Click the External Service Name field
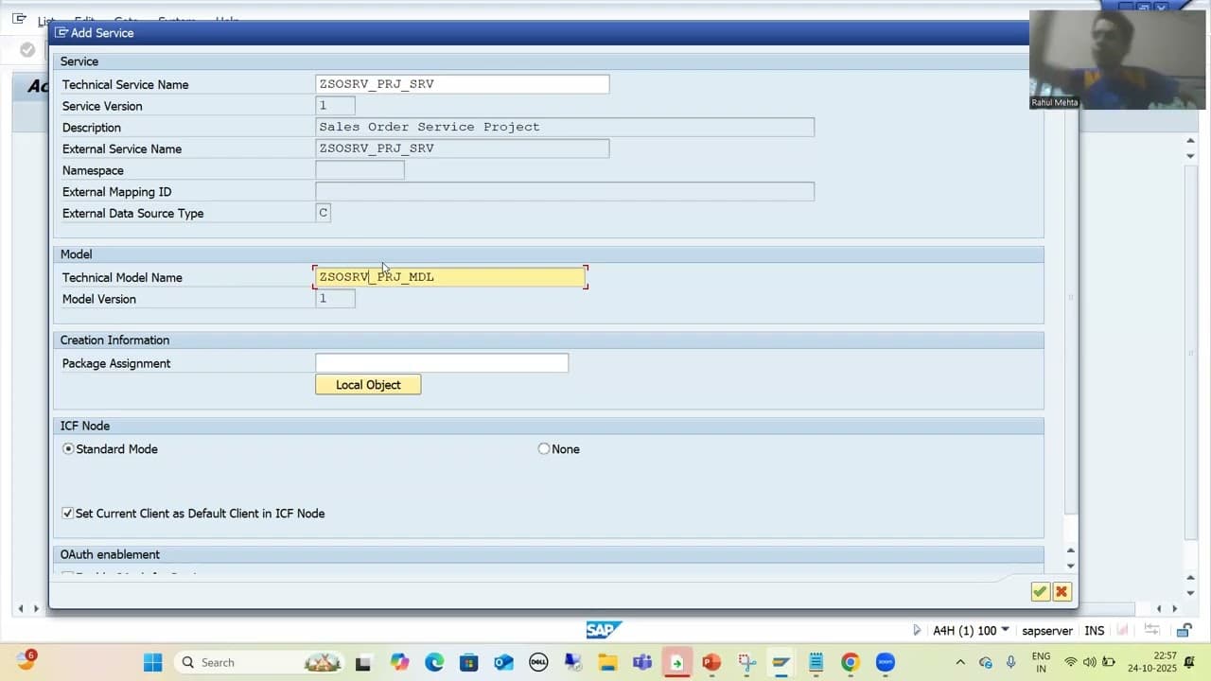Viewport: 1211px width, 681px height. coord(463,148)
